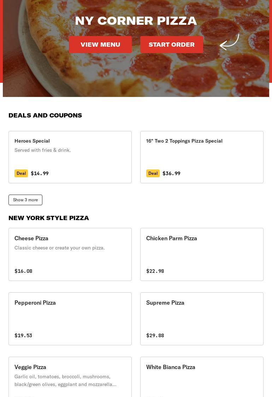Click the NY Corner Pizza heading
The image size is (272, 397).
pos(136,21)
